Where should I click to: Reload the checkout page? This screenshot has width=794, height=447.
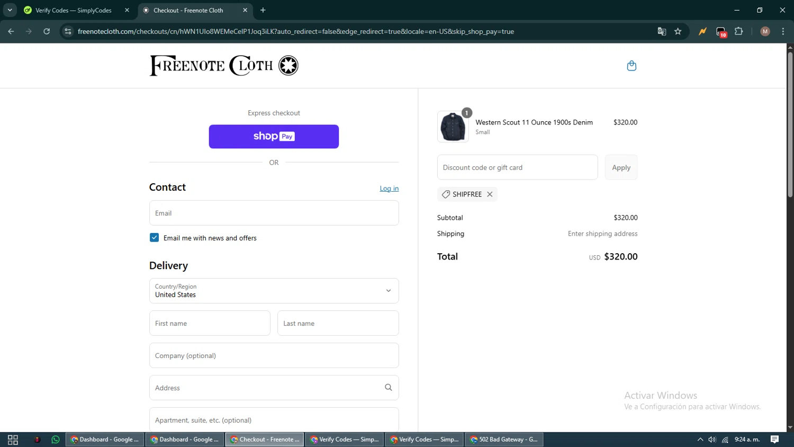coord(47,31)
